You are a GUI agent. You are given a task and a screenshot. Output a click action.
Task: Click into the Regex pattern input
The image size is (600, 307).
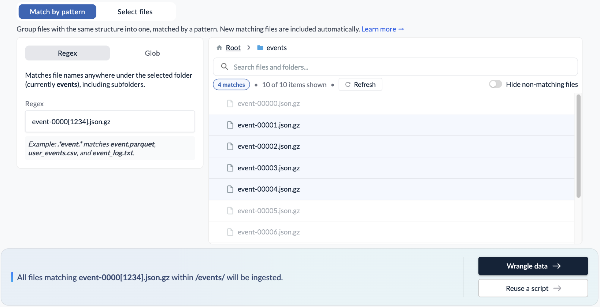[x=110, y=121]
